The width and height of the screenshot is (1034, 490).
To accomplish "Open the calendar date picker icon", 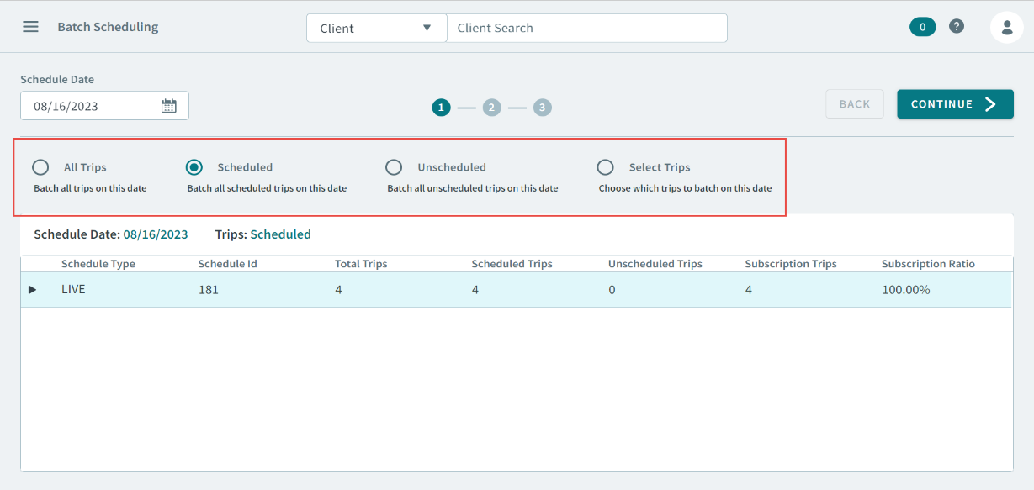I will click(x=169, y=106).
